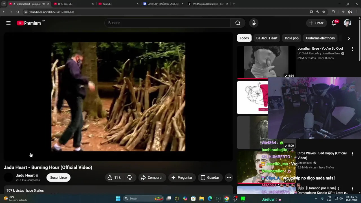
Task: Open the Jadu Heart channel name
Action: 25,175
